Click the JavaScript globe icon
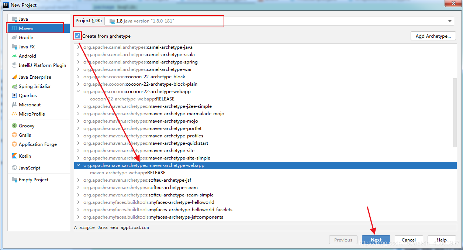The width and height of the screenshot is (463, 250). (14, 168)
